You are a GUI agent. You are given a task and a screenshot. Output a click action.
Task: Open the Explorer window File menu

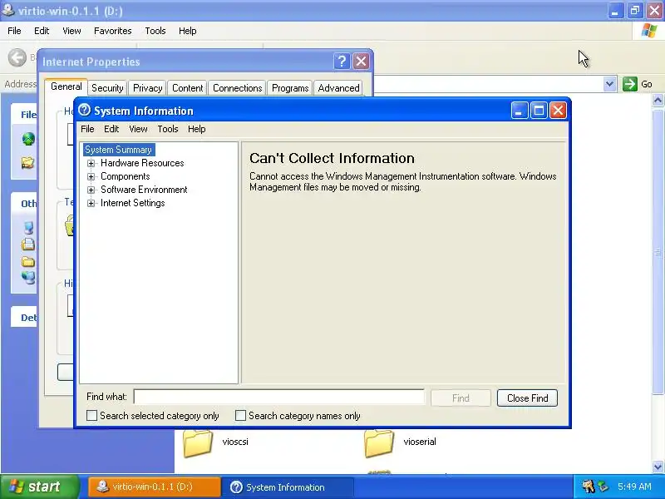click(x=14, y=31)
